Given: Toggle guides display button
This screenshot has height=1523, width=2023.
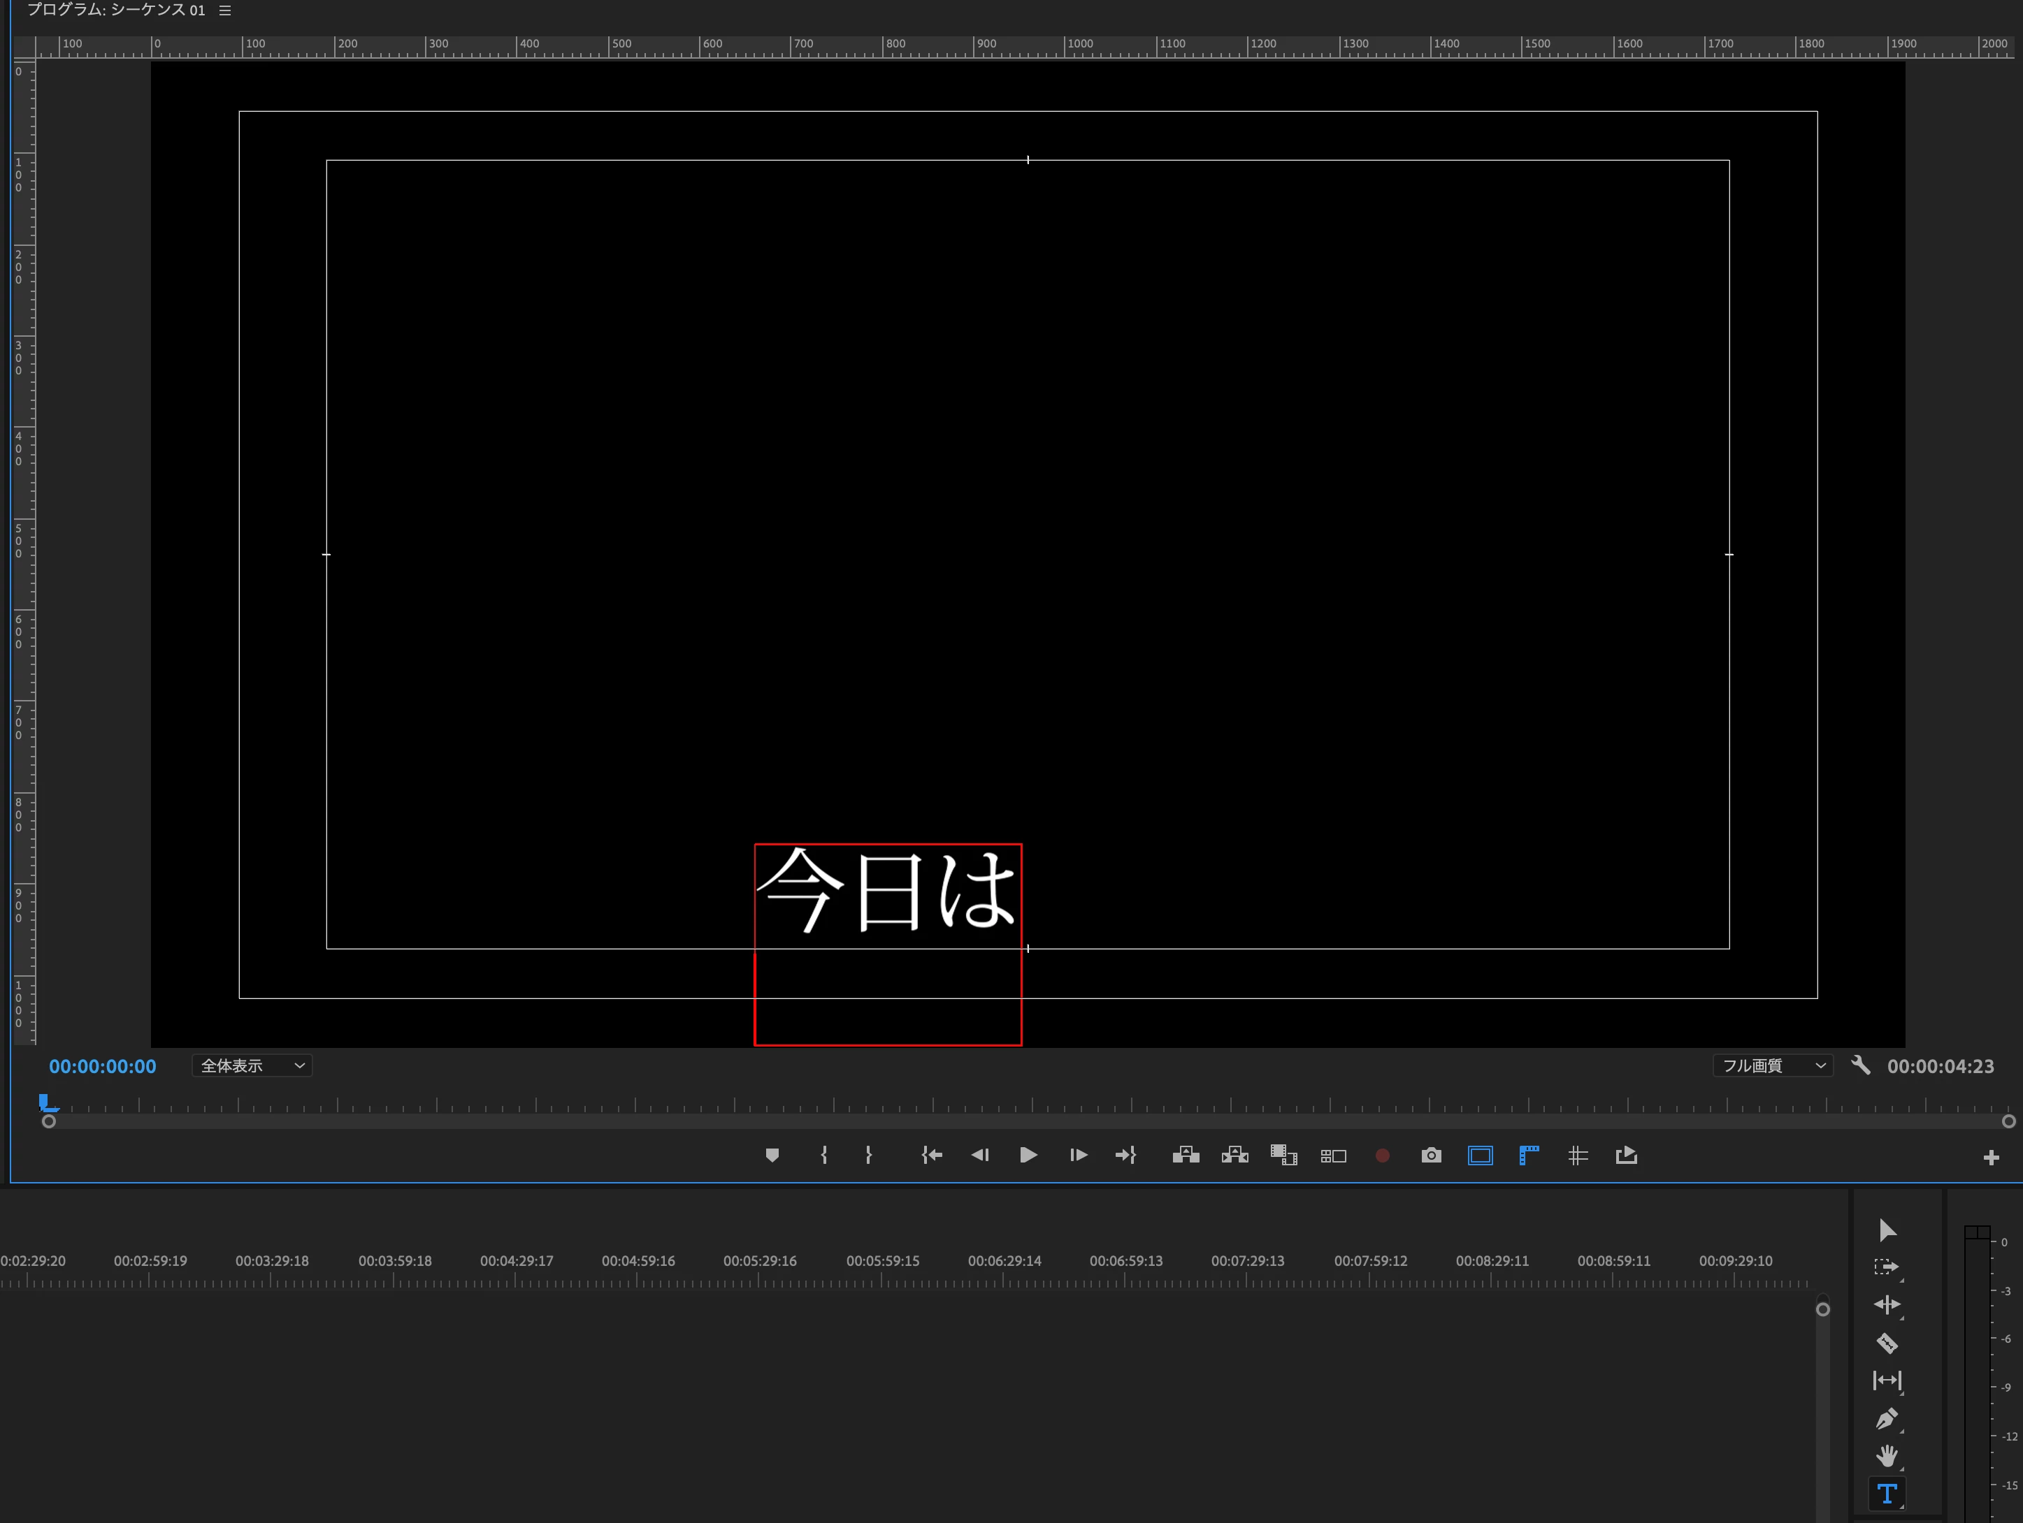Looking at the screenshot, I should 1578,1156.
